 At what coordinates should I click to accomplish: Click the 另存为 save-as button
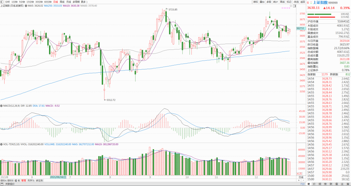31,180
